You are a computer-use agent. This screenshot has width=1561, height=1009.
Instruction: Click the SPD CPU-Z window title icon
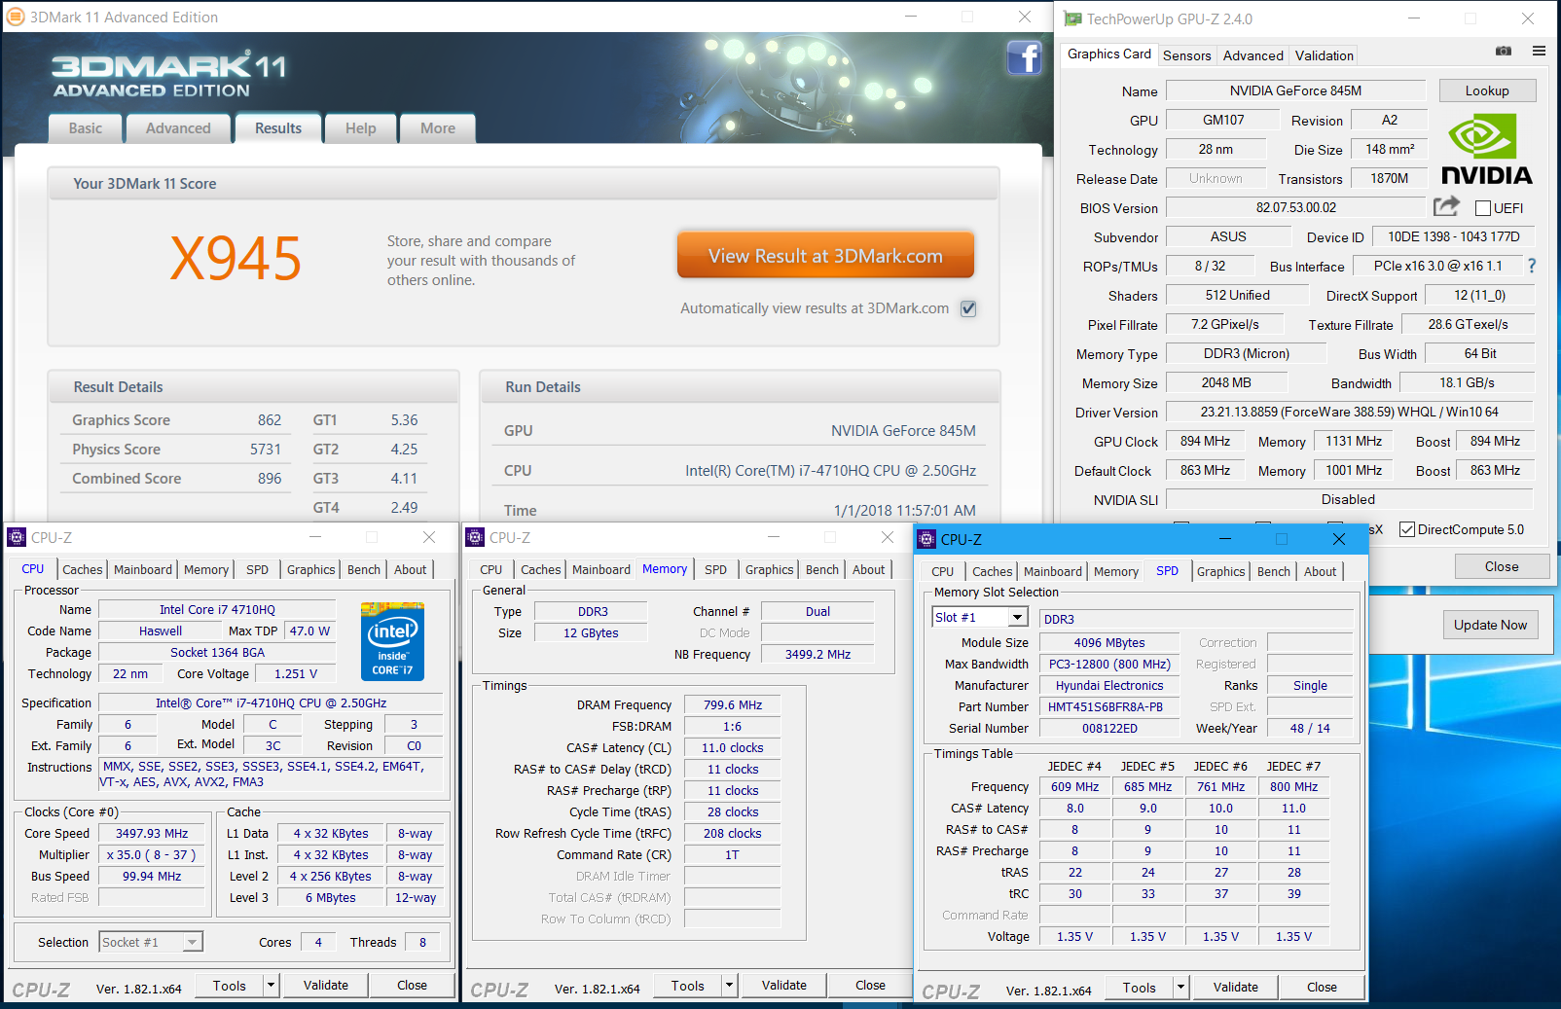[x=926, y=539]
